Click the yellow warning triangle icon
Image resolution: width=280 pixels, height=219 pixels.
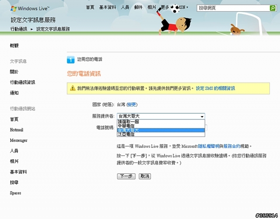click(73, 88)
